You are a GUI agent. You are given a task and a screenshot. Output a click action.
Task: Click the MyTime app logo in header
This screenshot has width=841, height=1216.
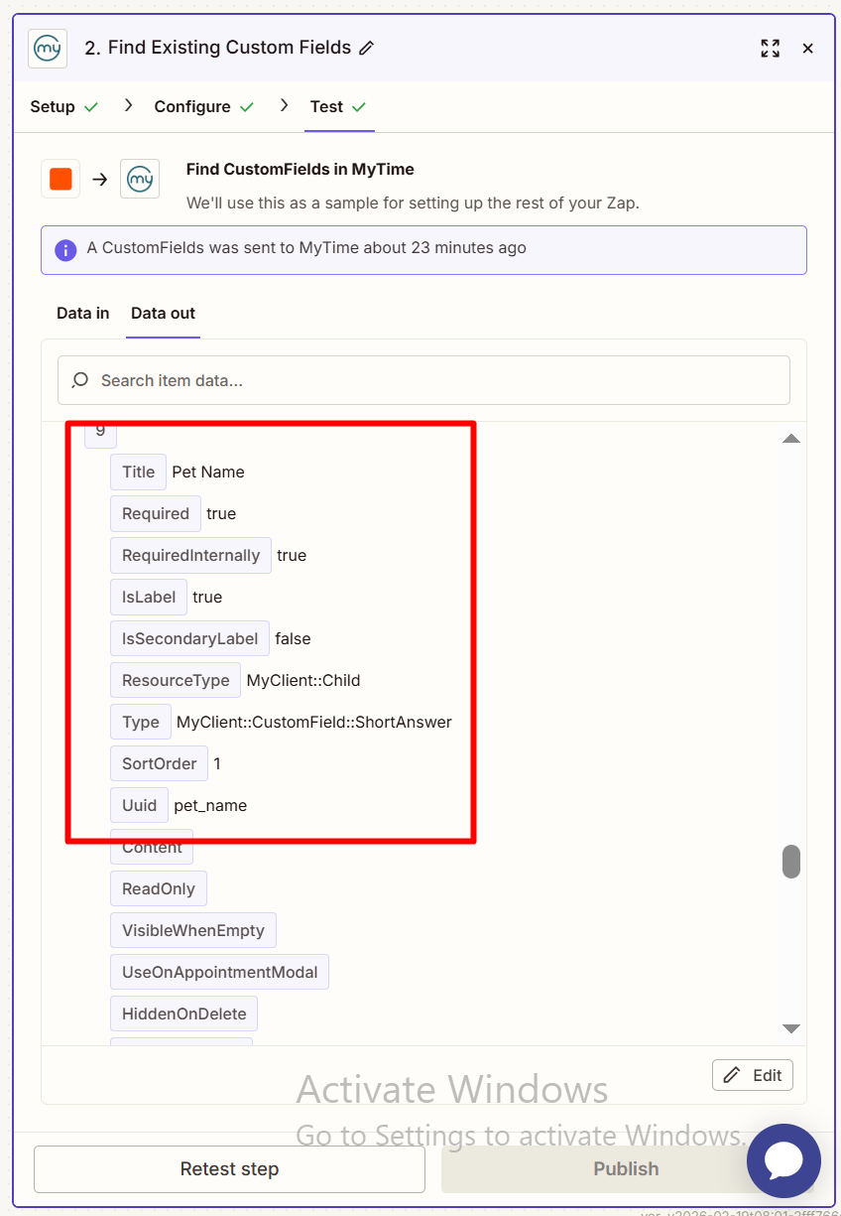[x=49, y=48]
